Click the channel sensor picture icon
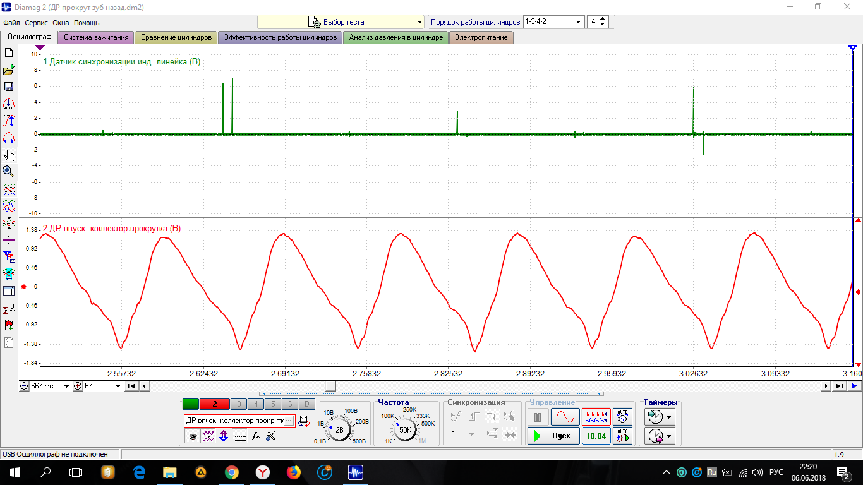 click(x=303, y=421)
